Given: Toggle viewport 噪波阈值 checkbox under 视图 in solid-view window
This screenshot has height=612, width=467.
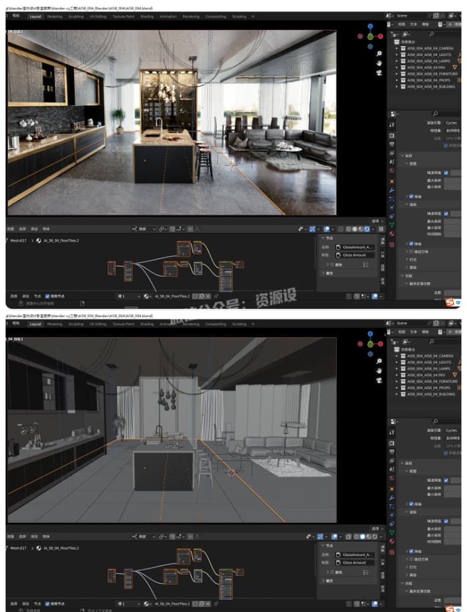Looking at the screenshot, I should (446, 480).
